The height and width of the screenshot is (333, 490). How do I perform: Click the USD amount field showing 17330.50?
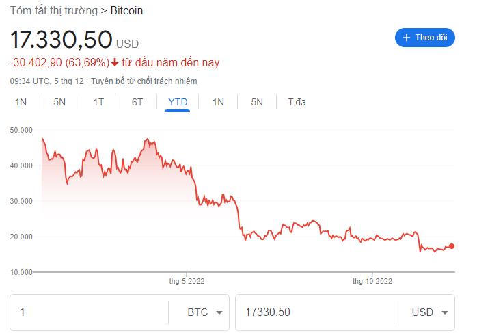pyautogui.click(x=314, y=312)
